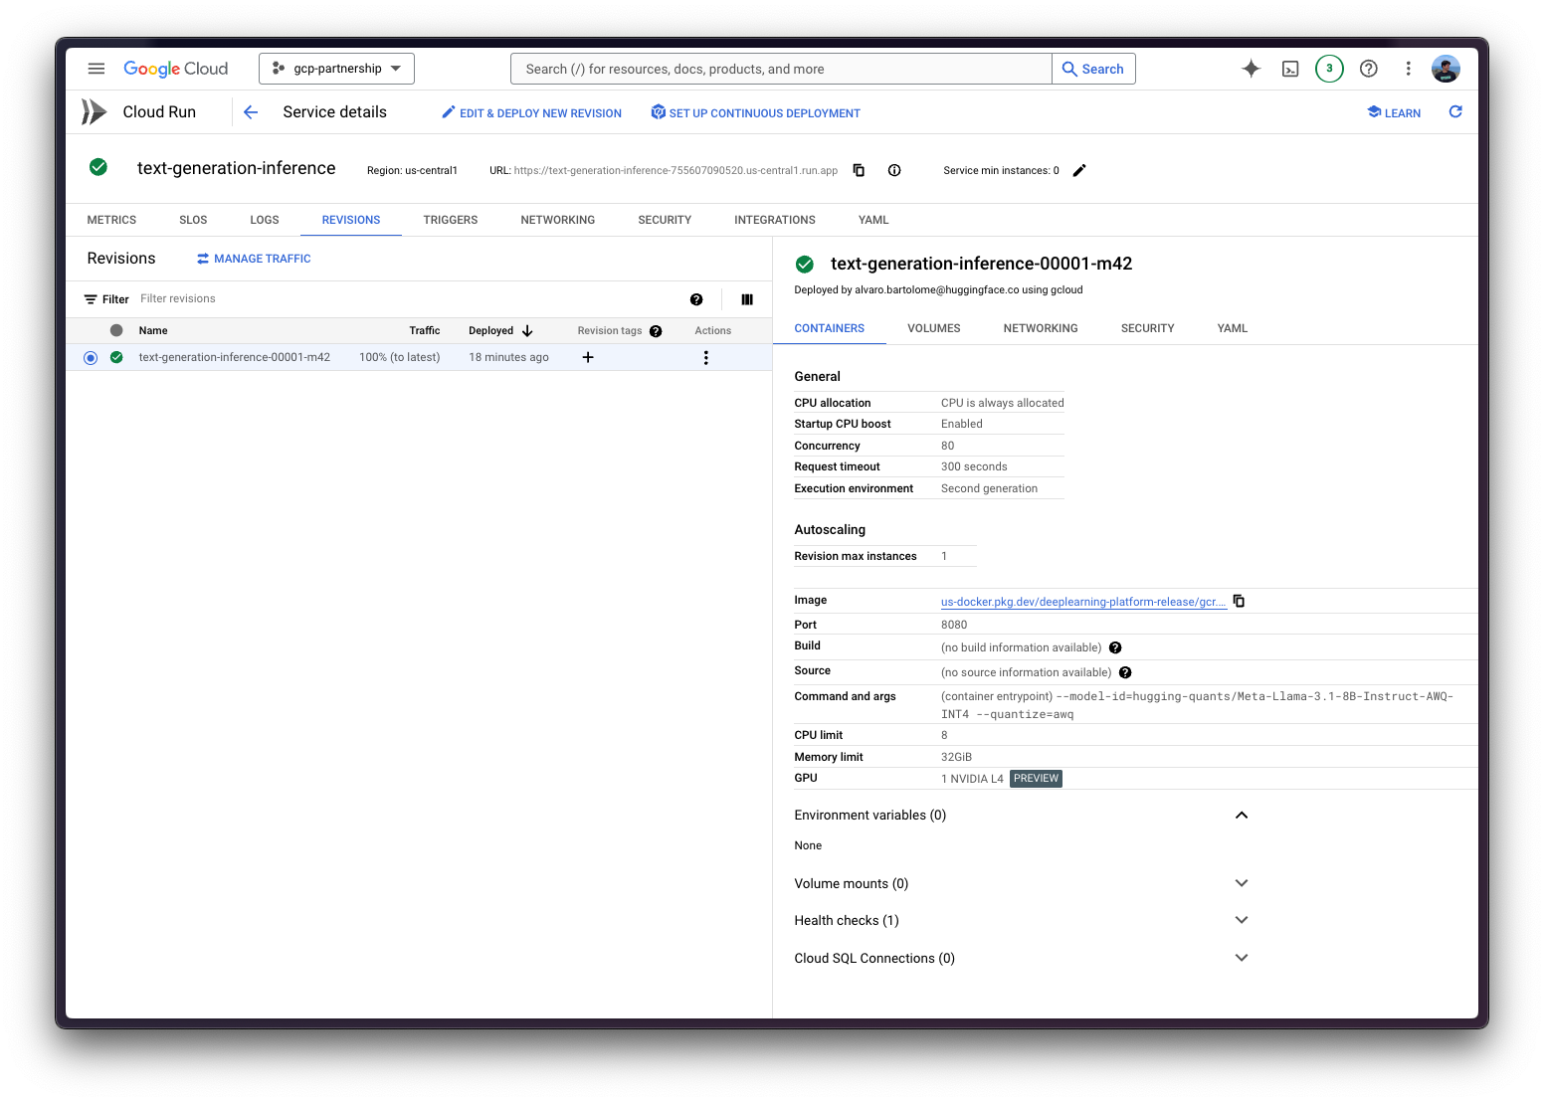Open revision panel Security tab
This screenshot has height=1102, width=1544.
tap(1148, 328)
